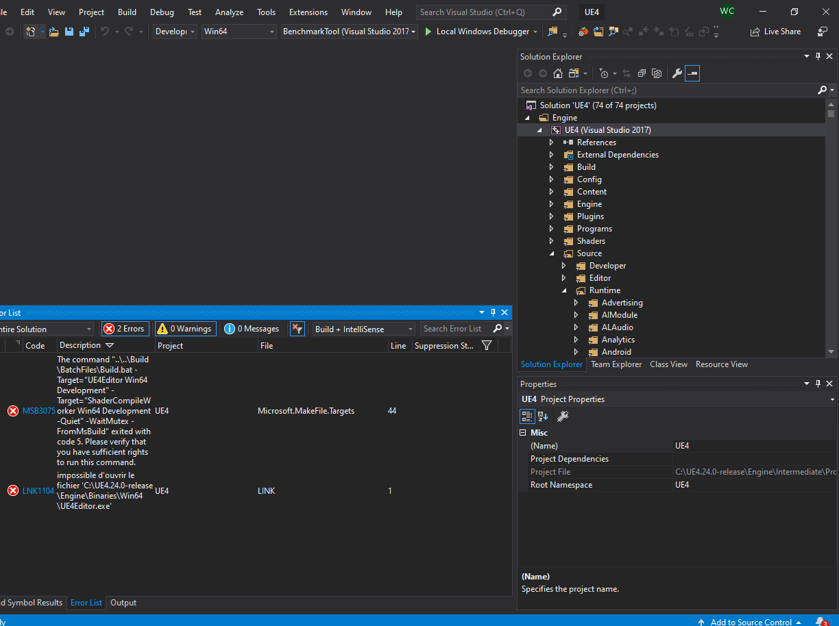Image resolution: width=839 pixels, height=626 pixels.
Task: Toggle the Error List build filter icon
Action: [x=297, y=329]
